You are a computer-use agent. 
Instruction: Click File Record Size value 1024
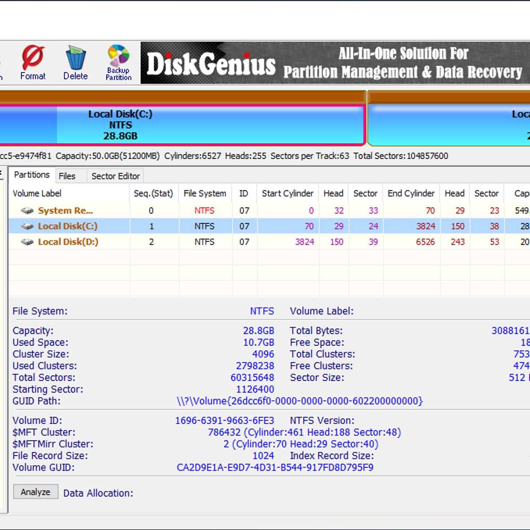pyautogui.click(x=263, y=456)
